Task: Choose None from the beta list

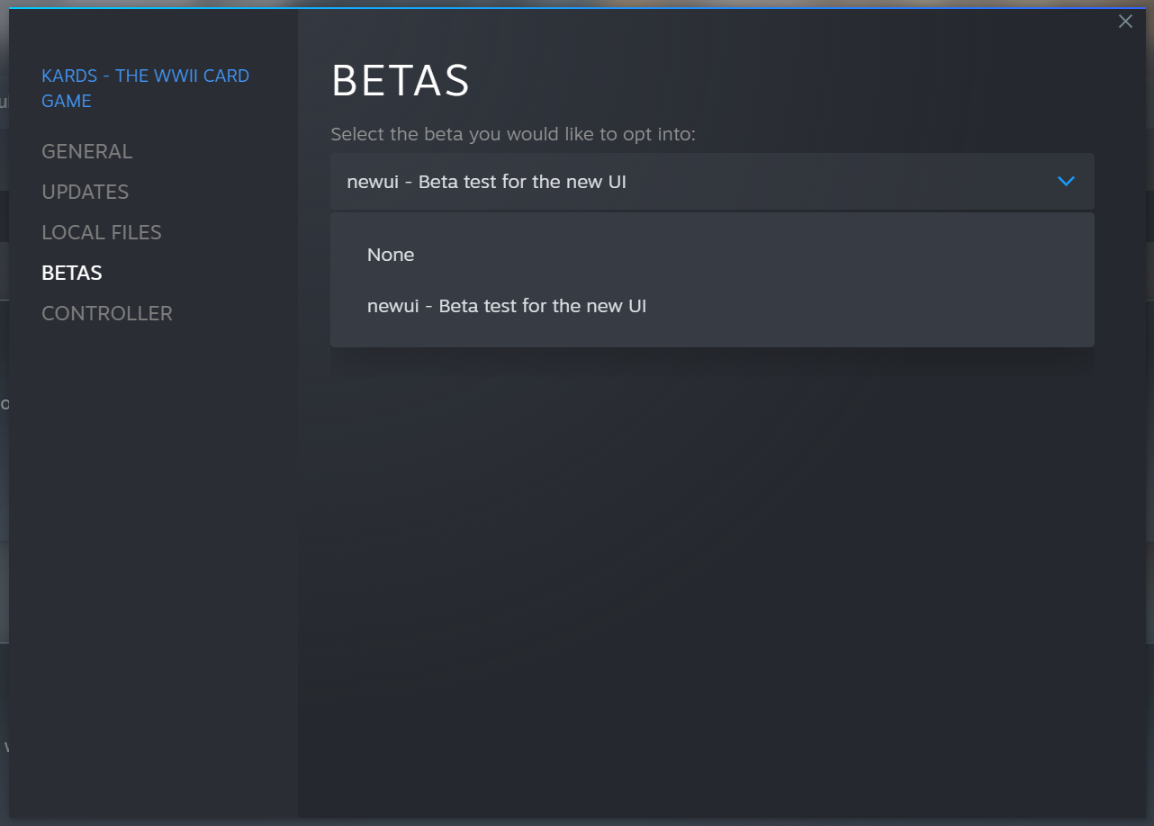Action: [x=391, y=255]
